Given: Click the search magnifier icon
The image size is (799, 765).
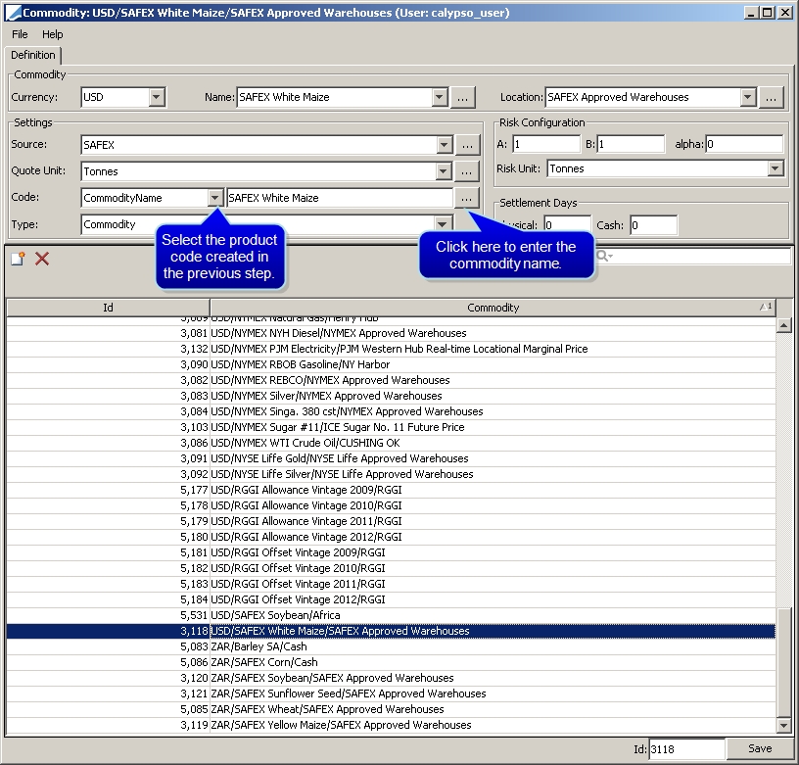Looking at the screenshot, I should coord(604,256).
